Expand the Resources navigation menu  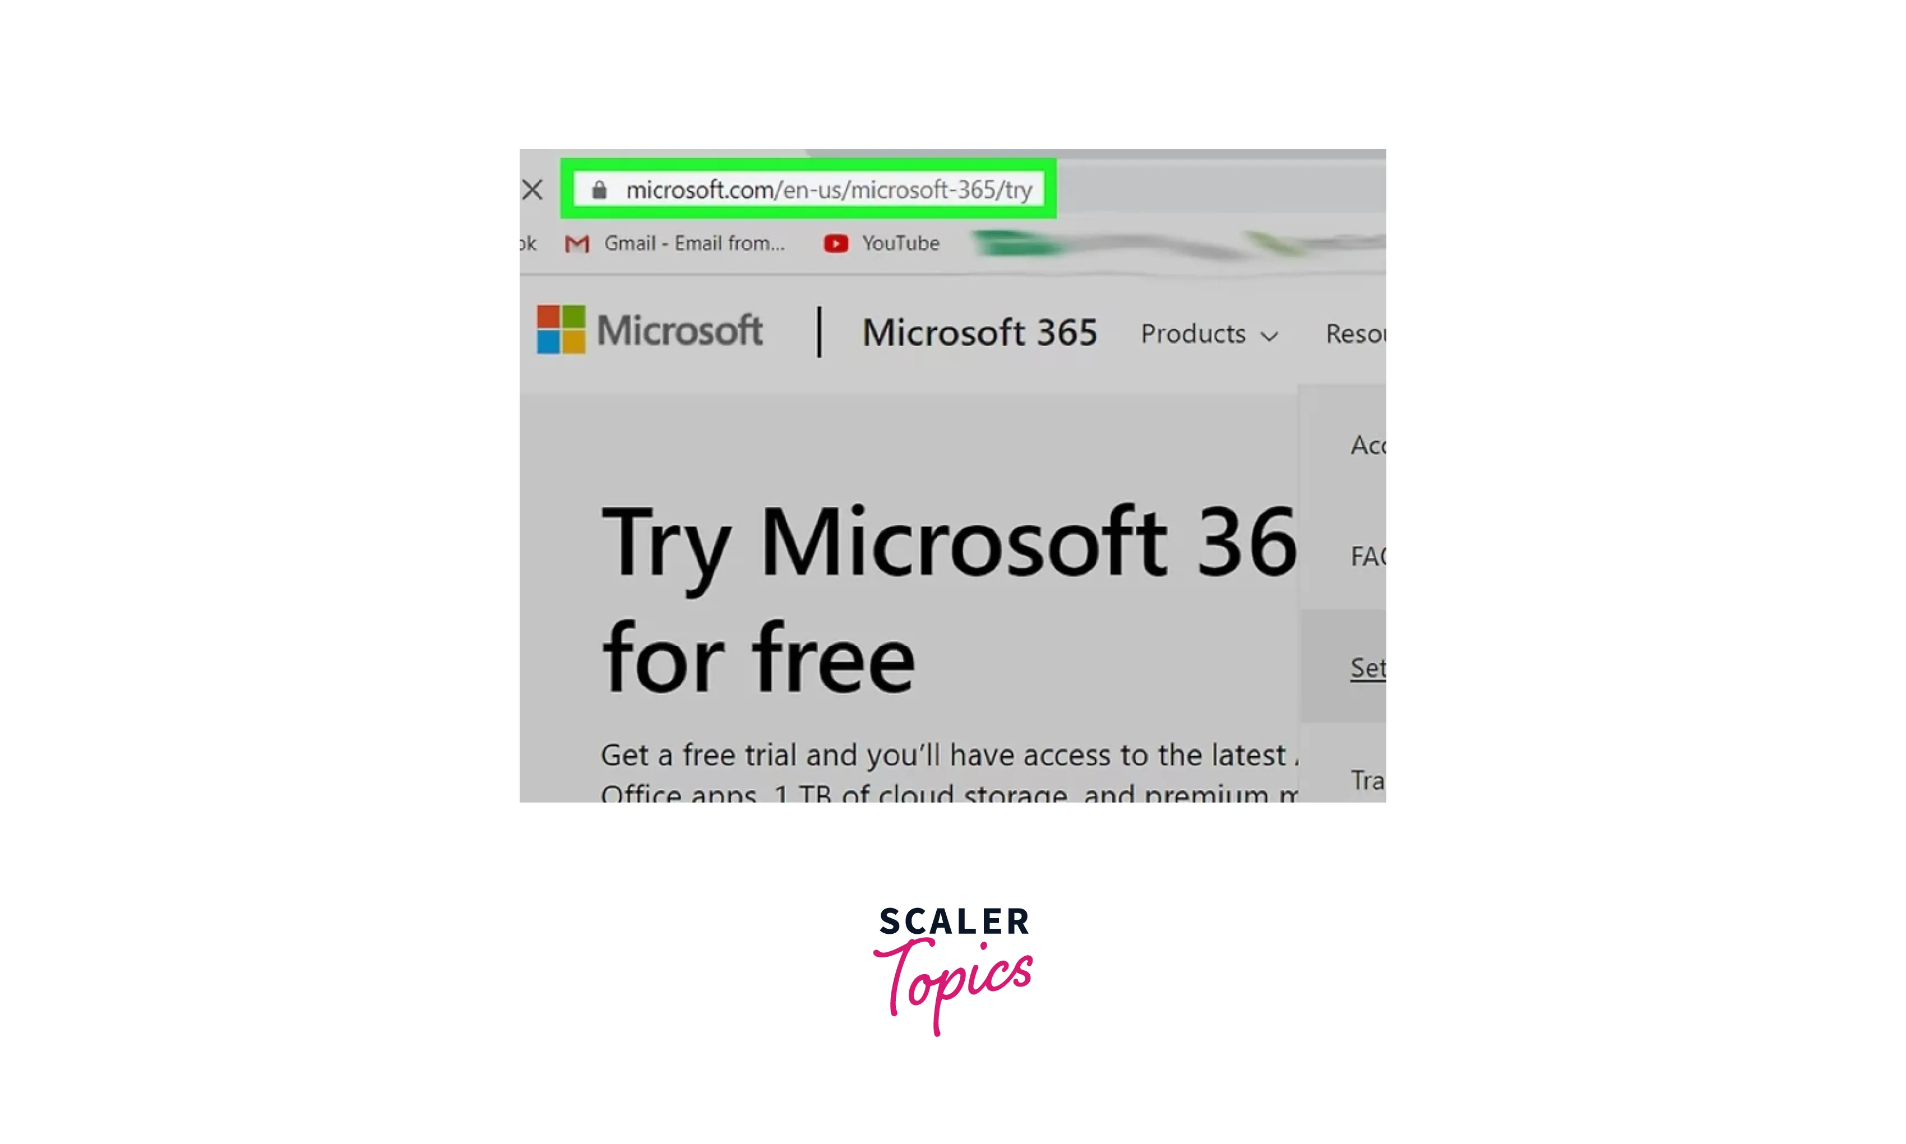[1362, 332]
